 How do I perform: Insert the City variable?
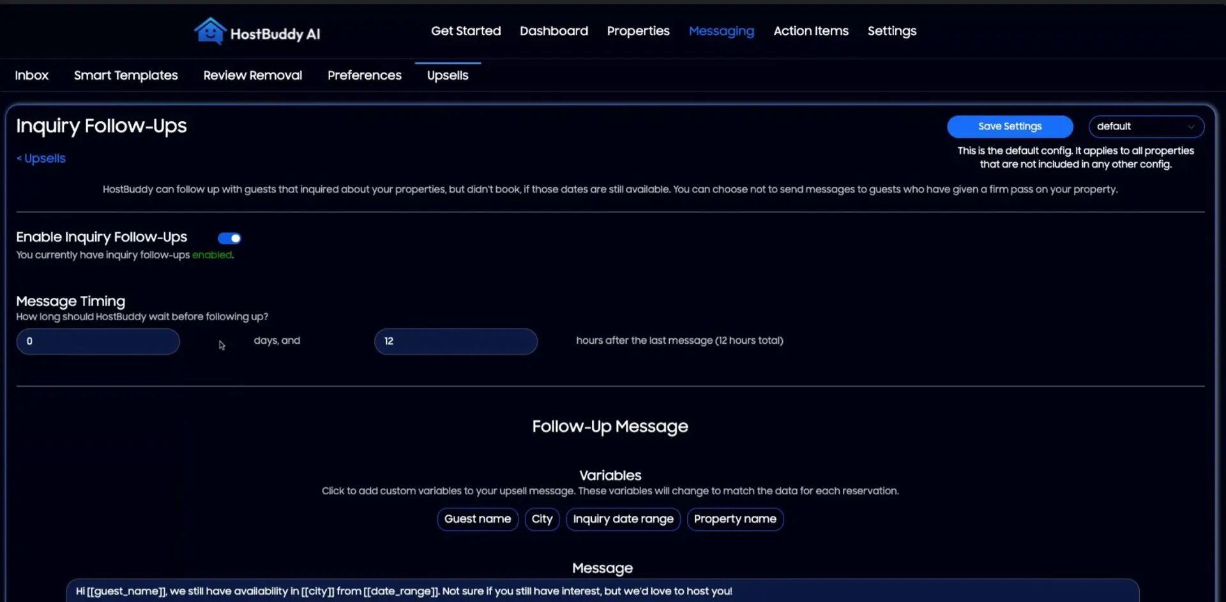542,519
